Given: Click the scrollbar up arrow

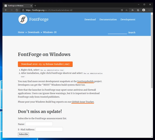Looking at the screenshot, I should tap(152, 14).
